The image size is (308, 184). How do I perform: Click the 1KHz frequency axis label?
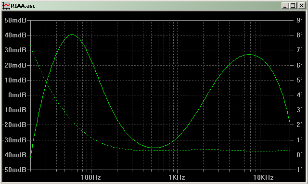pos(177,178)
